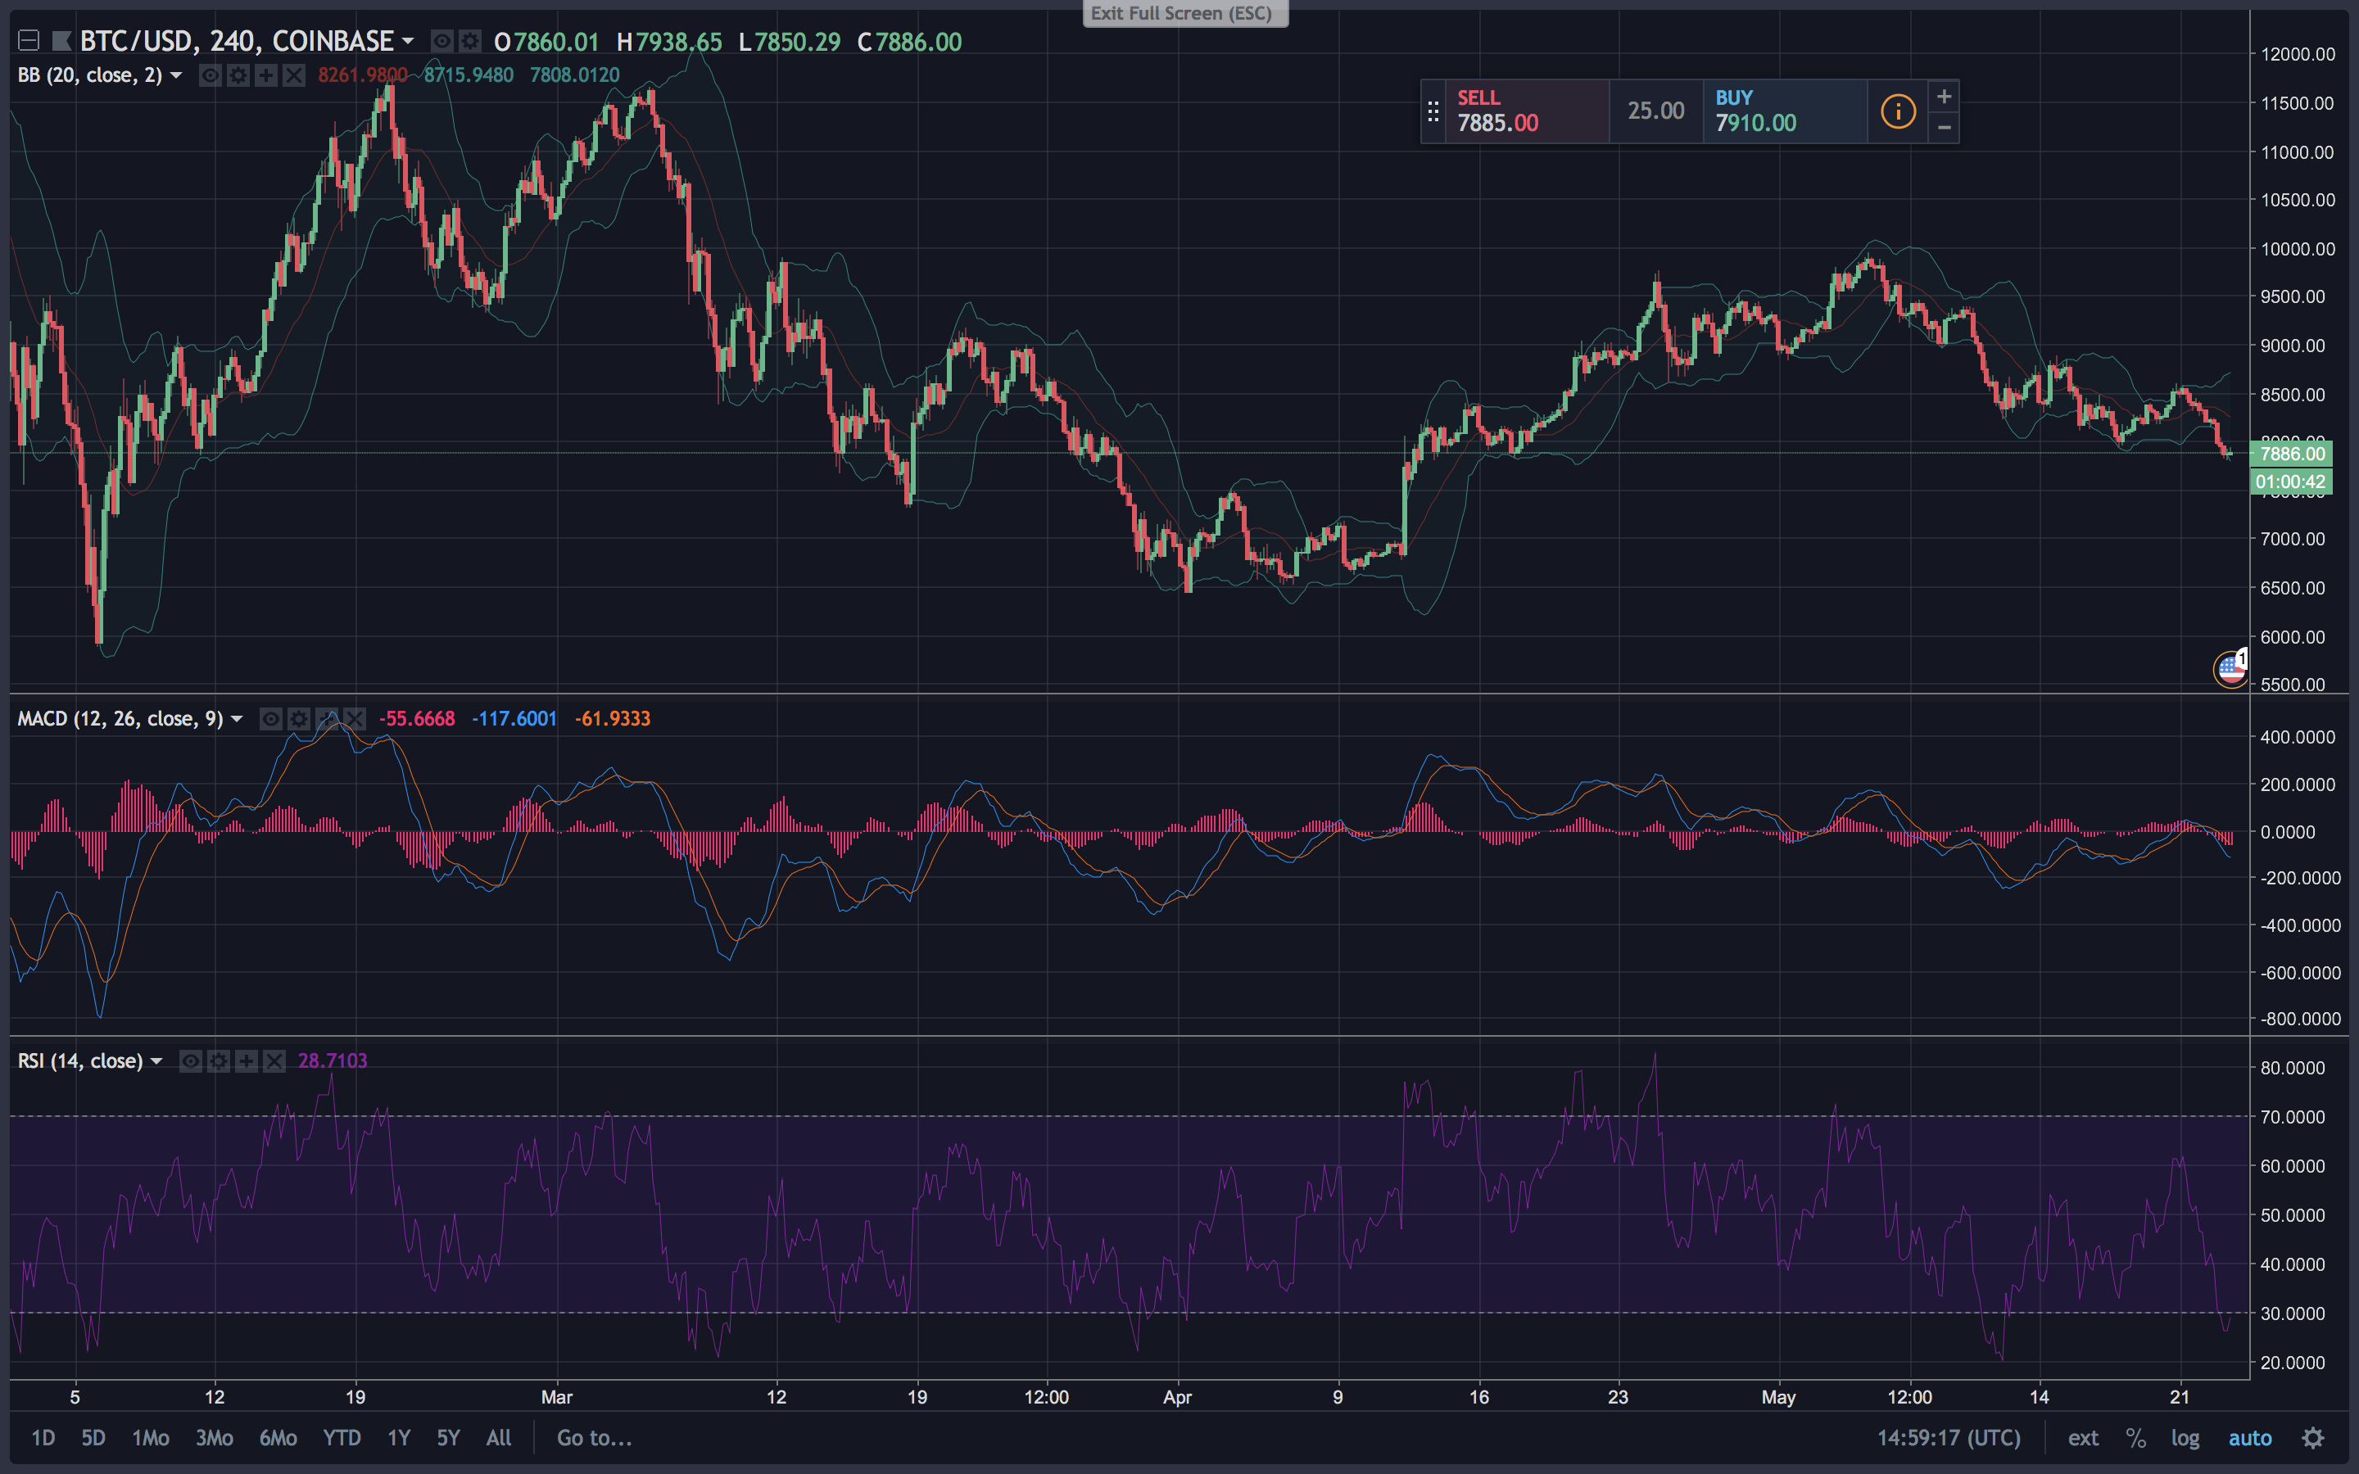The width and height of the screenshot is (2359, 1474).
Task: Select the 1Mo time range
Action: tap(151, 1438)
